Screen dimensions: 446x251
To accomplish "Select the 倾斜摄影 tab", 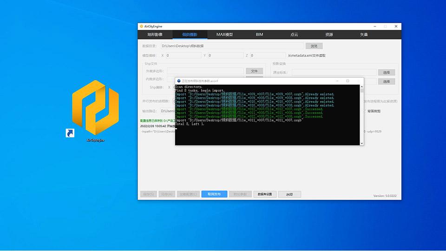I will 190,34.
